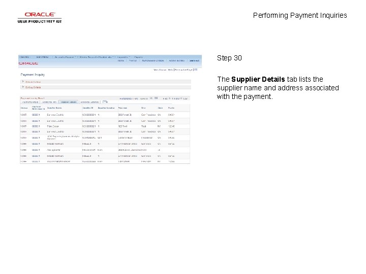
Task: Click the download to spreadsheet icon
Action: click(x=156, y=98)
